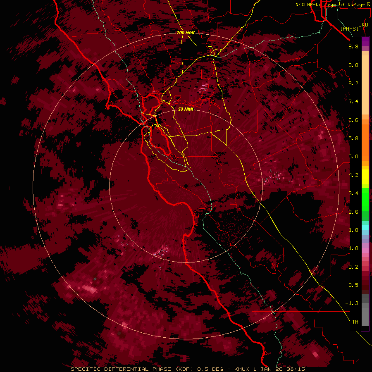Image resolution: width=372 pixels, height=372 pixels.
Task: Select the 100 NMI range ring label
Action: (x=186, y=33)
